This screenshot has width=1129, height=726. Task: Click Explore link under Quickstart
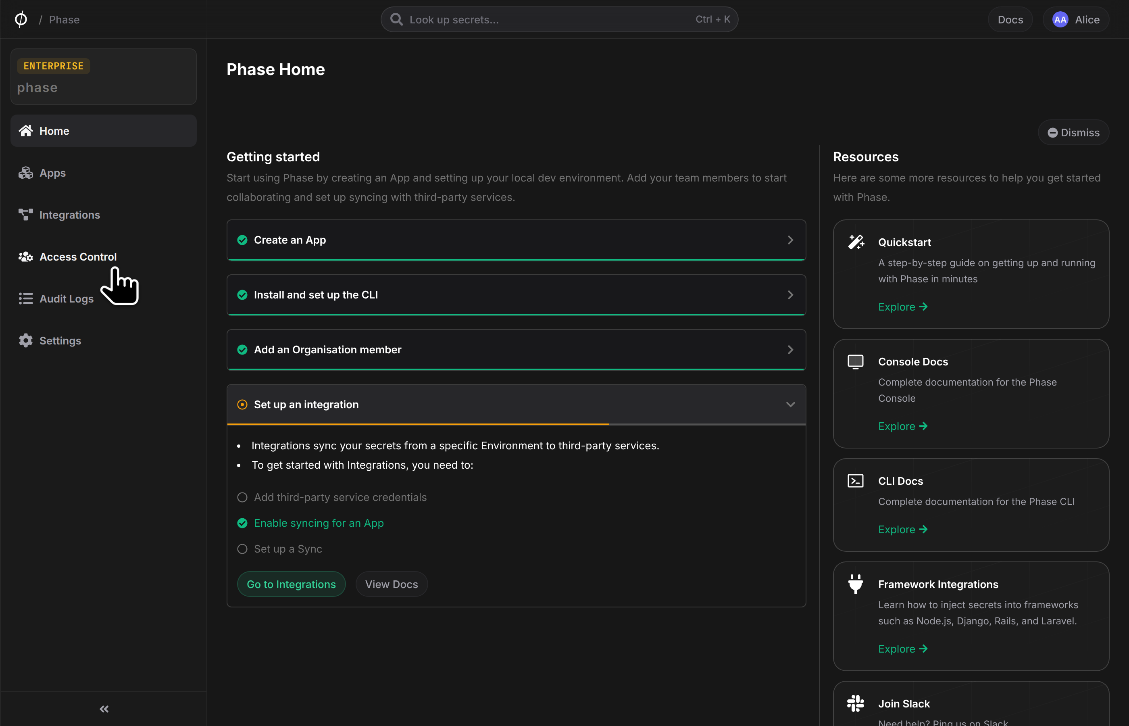[903, 307]
